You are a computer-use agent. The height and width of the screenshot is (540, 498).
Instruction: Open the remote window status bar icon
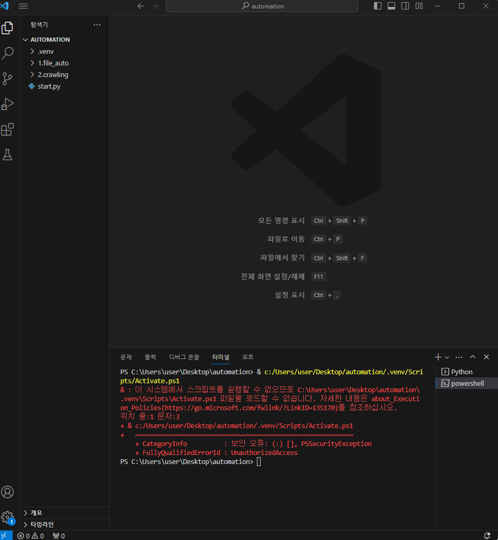6,536
